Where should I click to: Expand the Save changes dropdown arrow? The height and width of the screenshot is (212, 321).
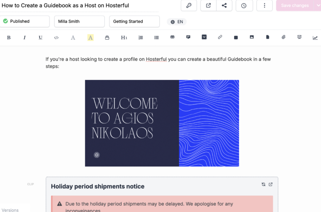[318, 5]
